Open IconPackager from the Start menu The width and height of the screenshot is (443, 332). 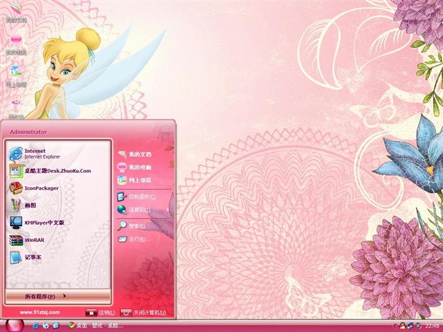pyautogui.click(x=34, y=188)
